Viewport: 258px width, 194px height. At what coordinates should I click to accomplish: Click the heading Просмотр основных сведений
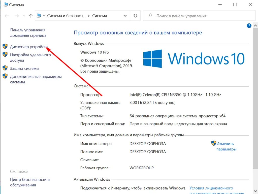(138, 33)
